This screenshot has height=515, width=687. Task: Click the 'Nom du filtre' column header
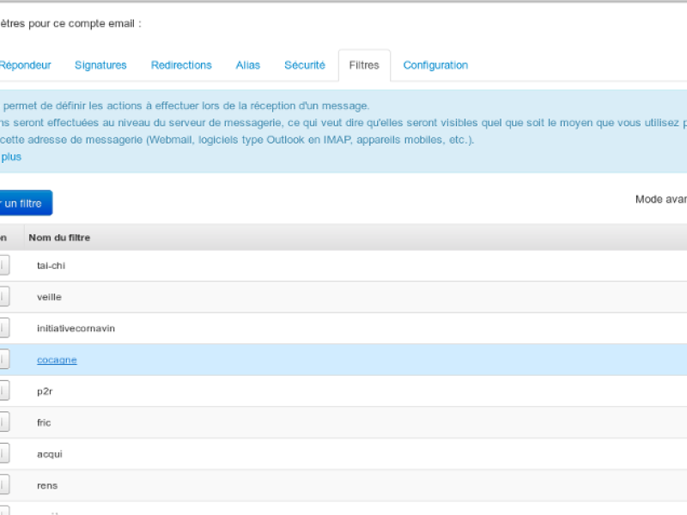coord(59,238)
